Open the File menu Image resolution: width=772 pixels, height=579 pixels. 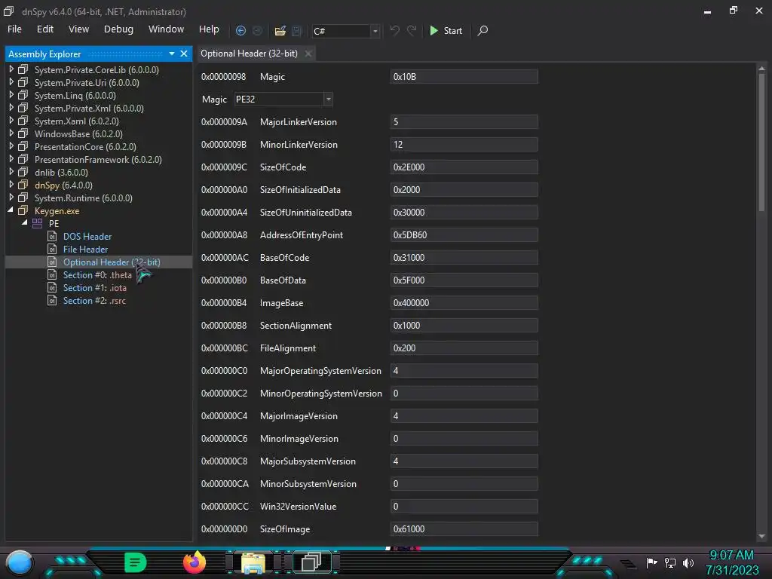15,29
